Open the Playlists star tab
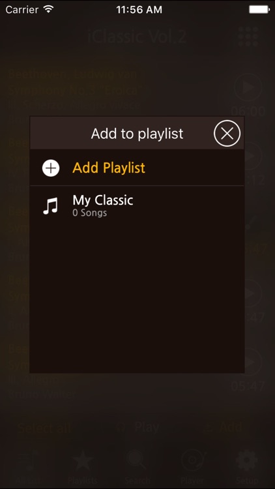The image size is (275, 489). pos(83,467)
